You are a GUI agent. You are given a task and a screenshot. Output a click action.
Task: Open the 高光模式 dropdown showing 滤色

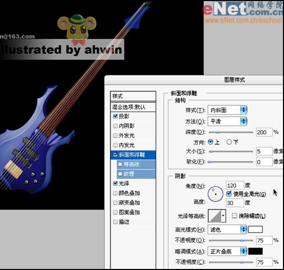227,230
